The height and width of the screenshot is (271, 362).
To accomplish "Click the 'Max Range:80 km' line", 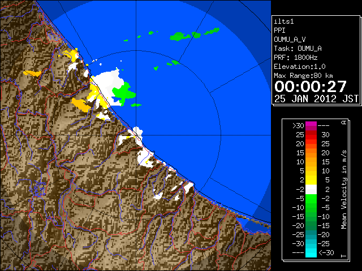I will [x=303, y=76].
